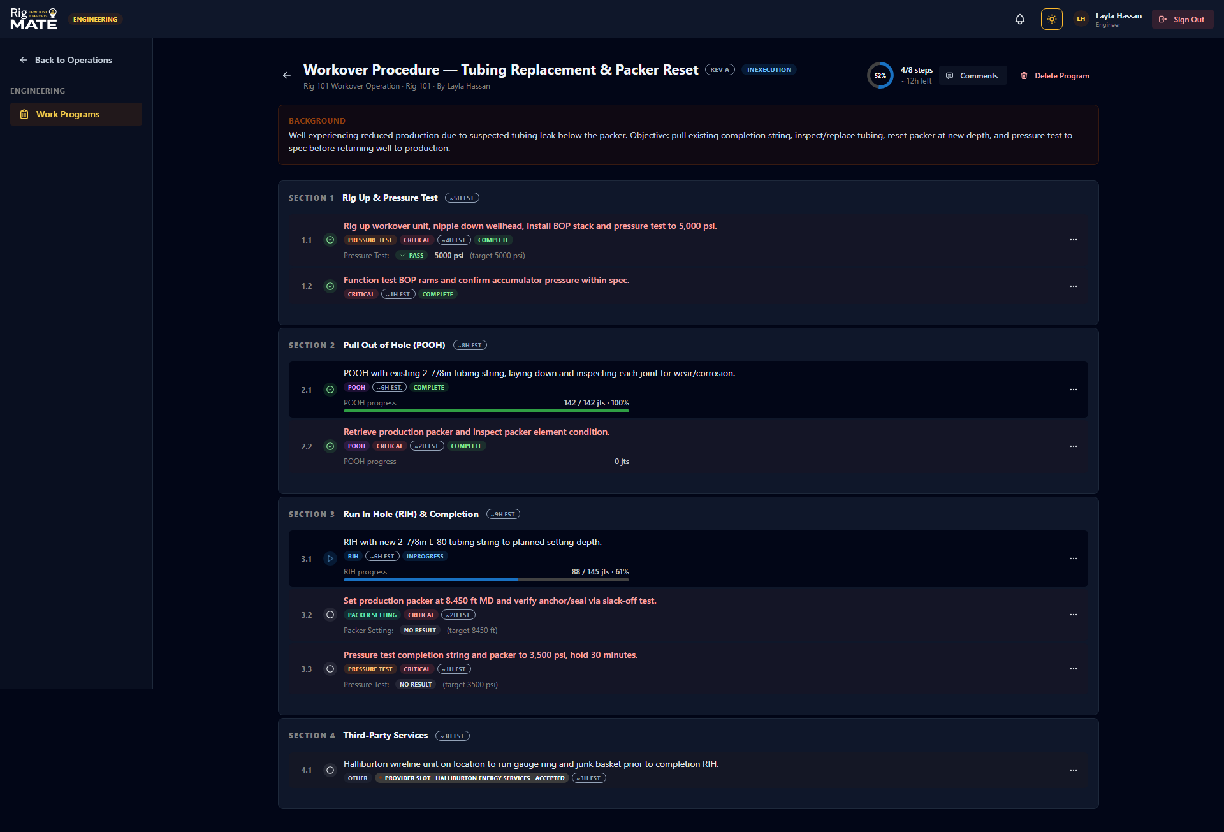Select step 3.1 RIH new tubing text
This screenshot has height=832, width=1224.
pyautogui.click(x=472, y=542)
